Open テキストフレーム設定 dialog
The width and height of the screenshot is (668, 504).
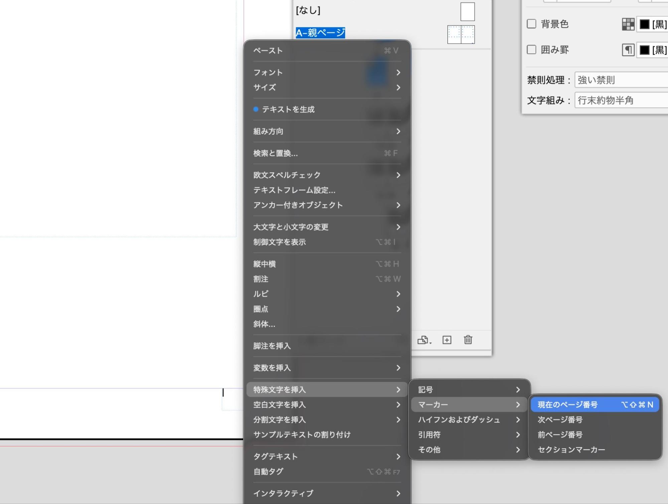point(327,190)
